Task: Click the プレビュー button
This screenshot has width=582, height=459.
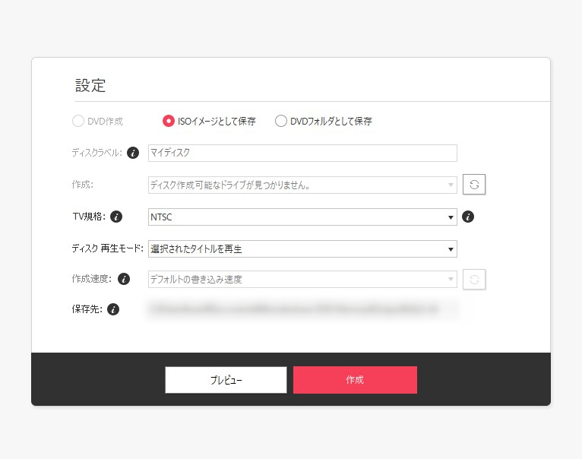Action: coord(226,380)
